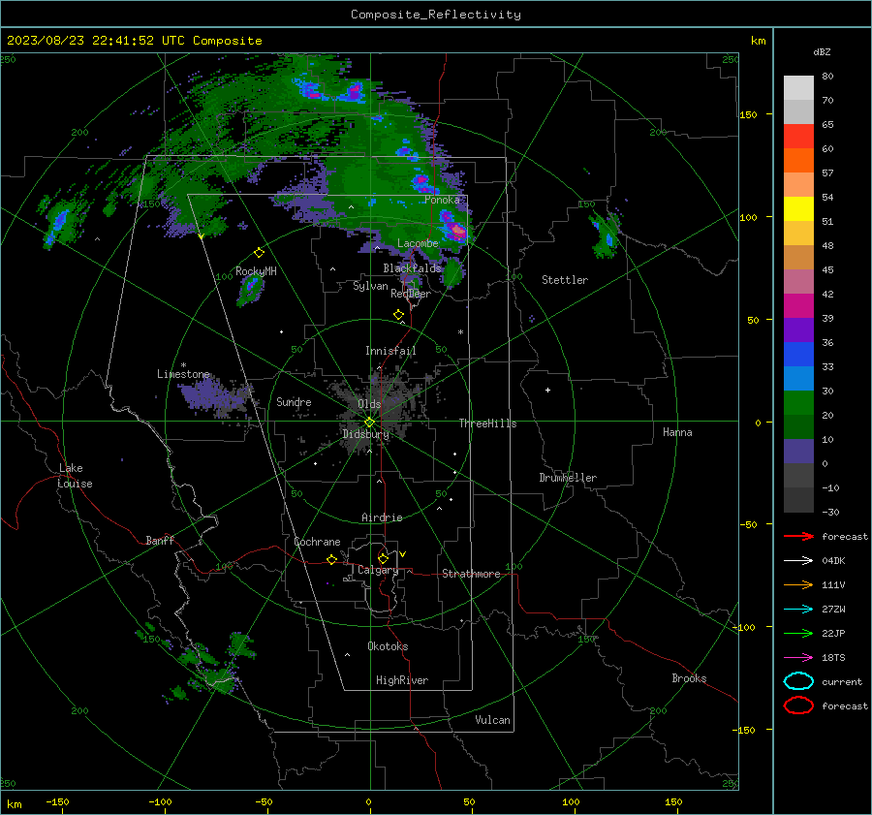Select the light gray 80-70 dBZ band
872x815 pixels.
point(798,88)
